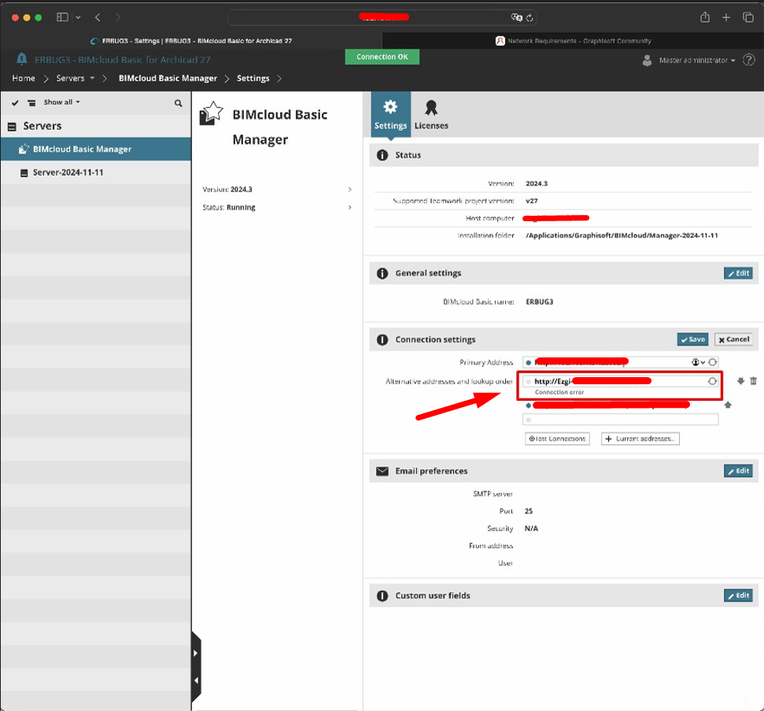Click the Settings breadcrumb
Screen dimensions: 764x711
(x=253, y=78)
